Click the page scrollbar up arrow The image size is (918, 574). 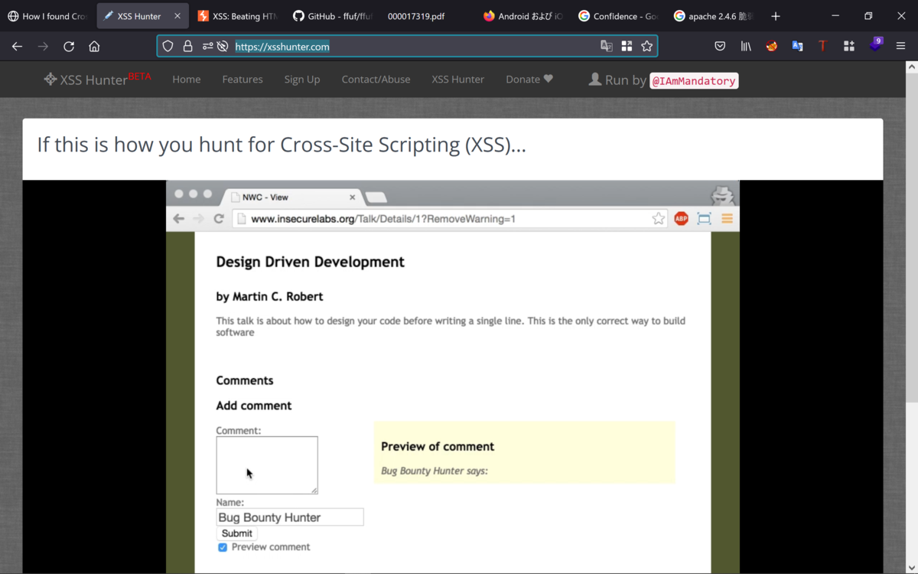coord(911,67)
